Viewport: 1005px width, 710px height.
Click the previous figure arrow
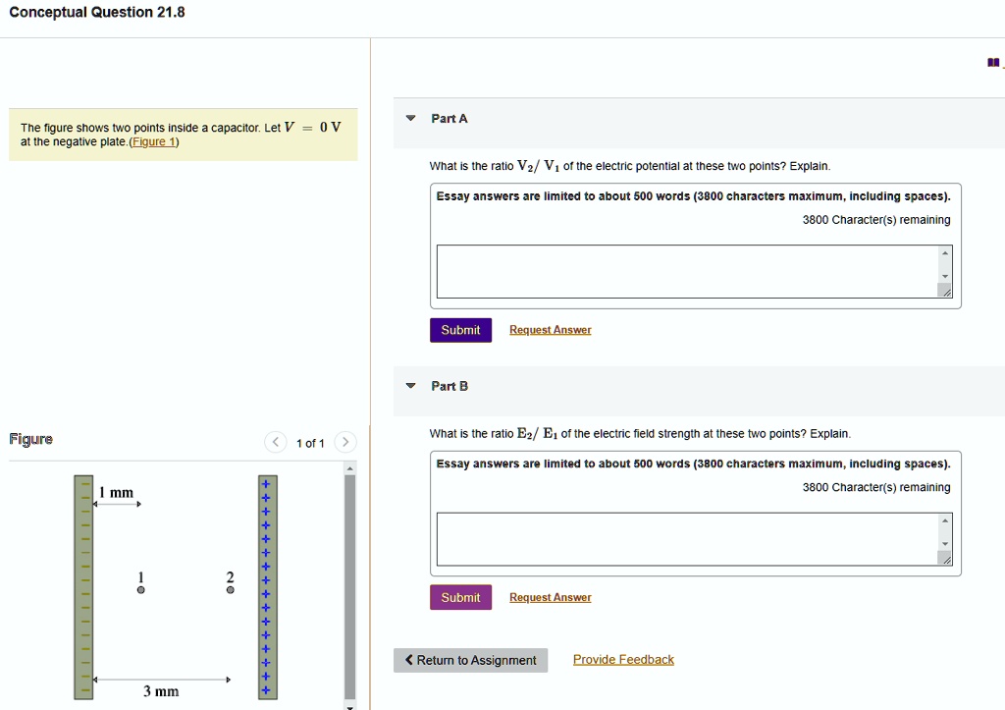click(x=277, y=442)
